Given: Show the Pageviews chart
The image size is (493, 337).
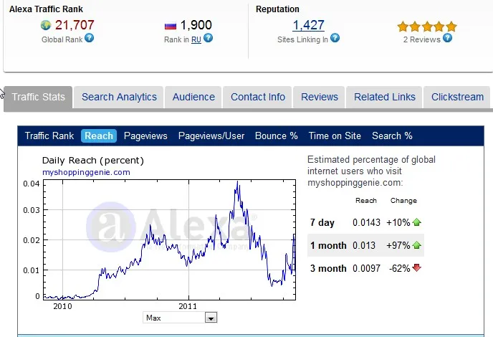Looking at the screenshot, I should [x=145, y=136].
